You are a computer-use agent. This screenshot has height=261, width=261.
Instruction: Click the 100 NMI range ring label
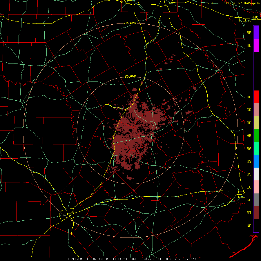130,23
